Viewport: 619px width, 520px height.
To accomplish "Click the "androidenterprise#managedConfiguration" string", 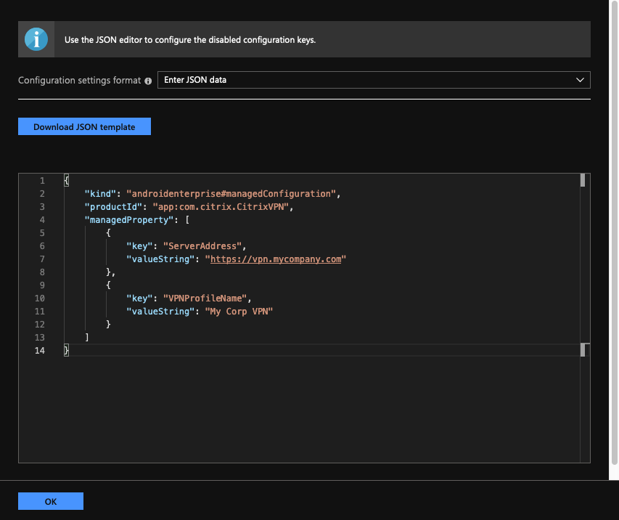I will (231, 194).
